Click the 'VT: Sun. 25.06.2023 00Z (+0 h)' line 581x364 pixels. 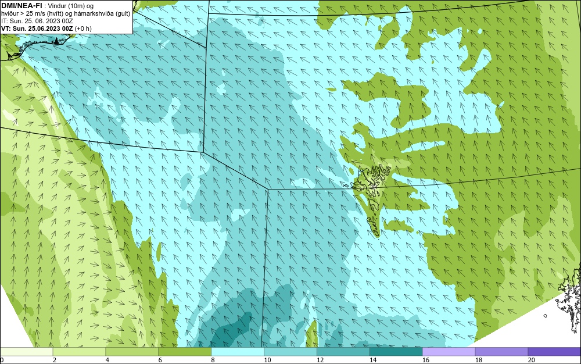pos(46,28)
